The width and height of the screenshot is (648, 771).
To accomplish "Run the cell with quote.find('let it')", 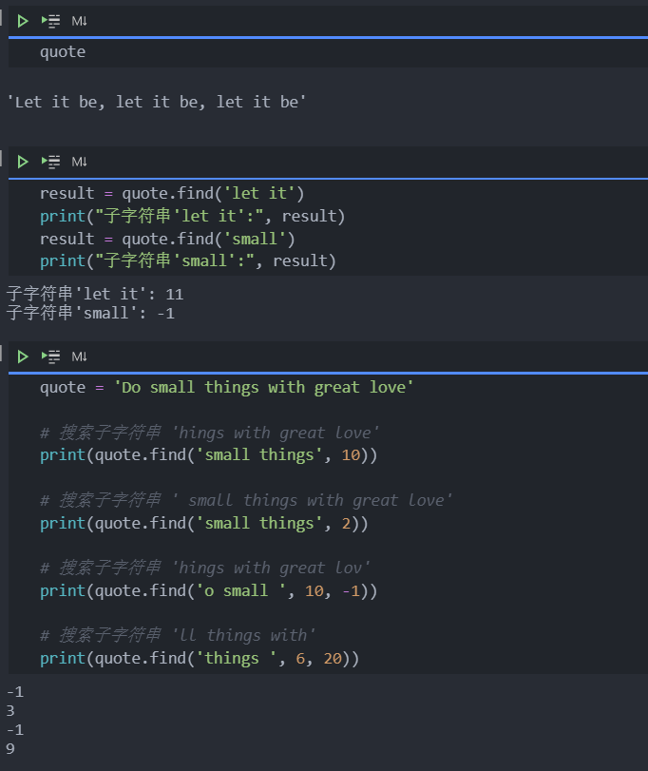I will (23, 162).
